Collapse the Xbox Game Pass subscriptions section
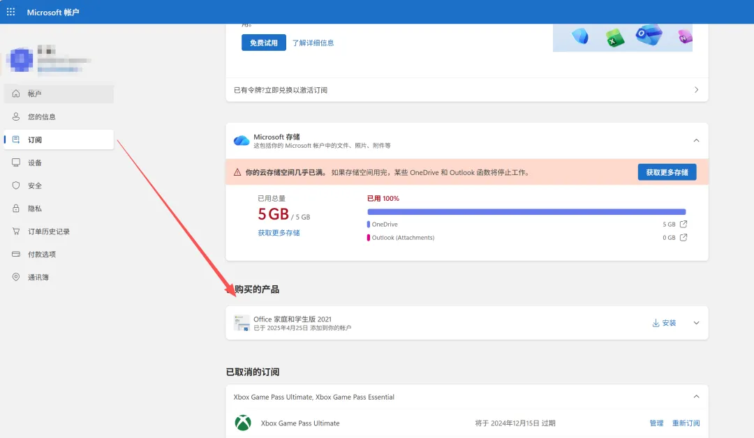The image size is (754, 438). [696, 397]
